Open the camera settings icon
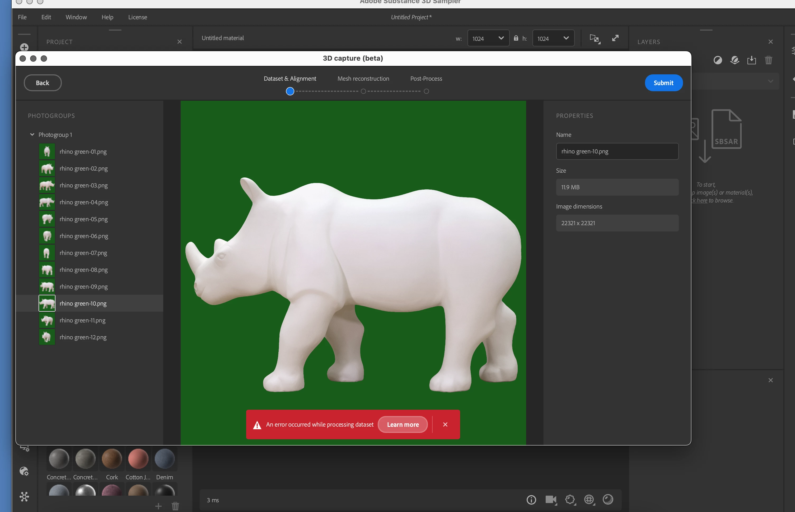The image size is (795, 512). point(550,500)
